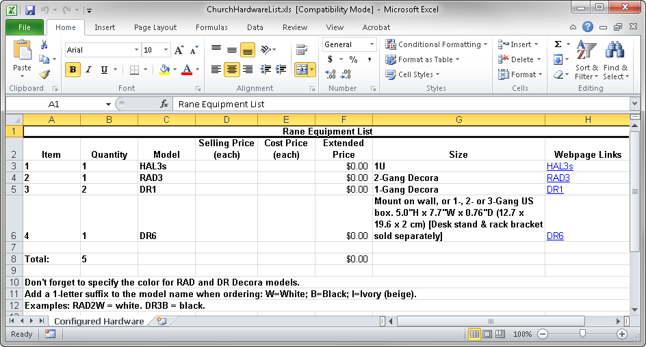646x347 pixels.
Task: Insert a new worksheet tab icon
Action: coord(162,322)
